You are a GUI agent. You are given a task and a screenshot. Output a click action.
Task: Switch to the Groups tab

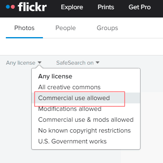pyautogui.click(x=107, y=28)
